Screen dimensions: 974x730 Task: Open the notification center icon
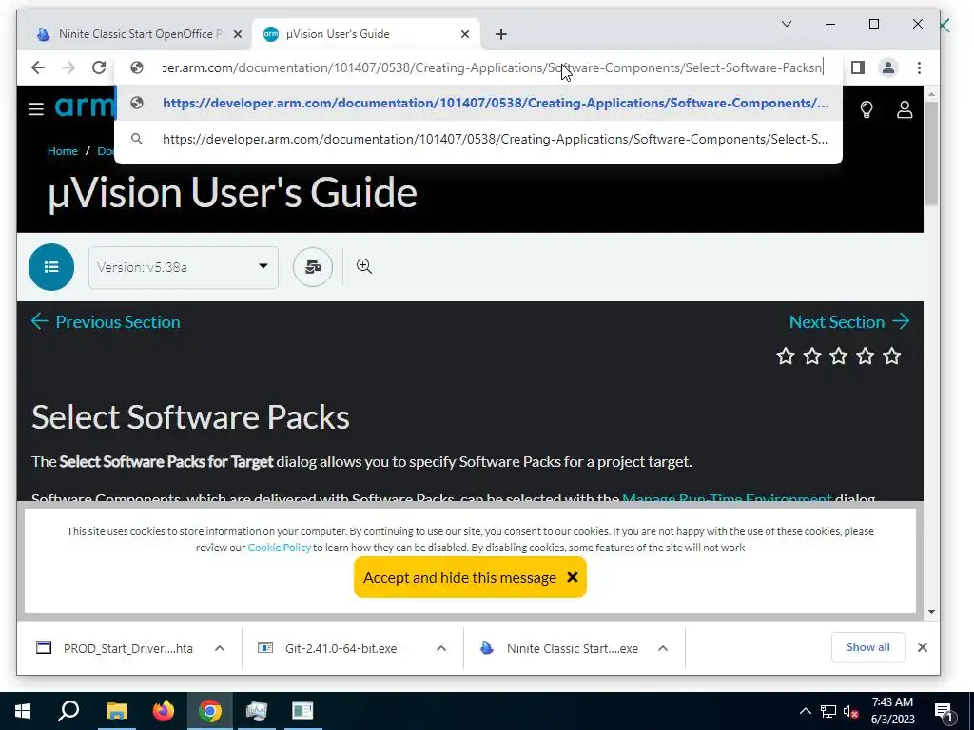(944, 712)
